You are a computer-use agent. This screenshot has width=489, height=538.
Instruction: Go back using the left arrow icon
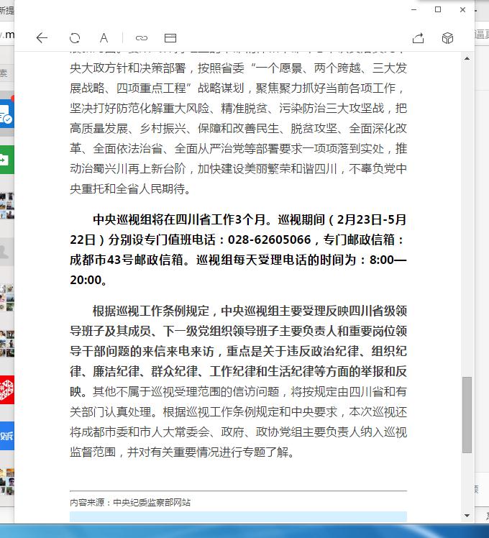(x=42, y=38)
